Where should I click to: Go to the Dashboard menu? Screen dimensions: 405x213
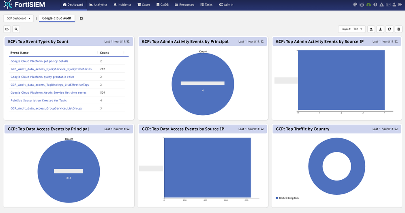click(x=73, y=4)
